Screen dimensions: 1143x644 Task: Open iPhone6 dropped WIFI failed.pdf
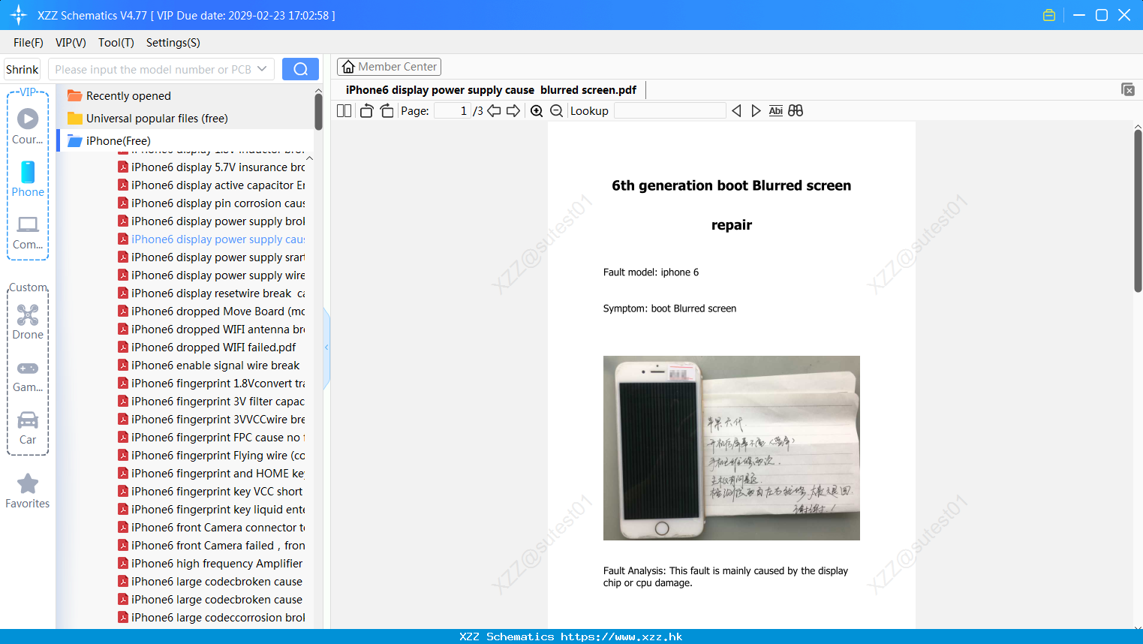coord(207,347)
